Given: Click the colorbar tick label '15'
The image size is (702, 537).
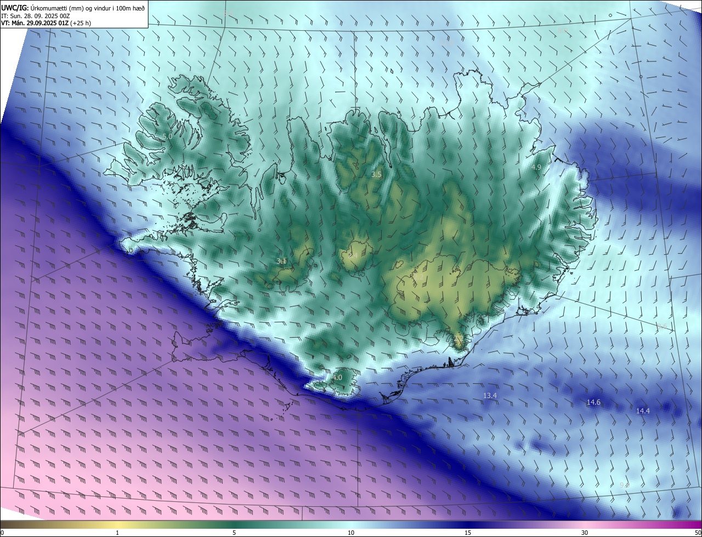Looking at the screenshot, I should pos(468,533).
